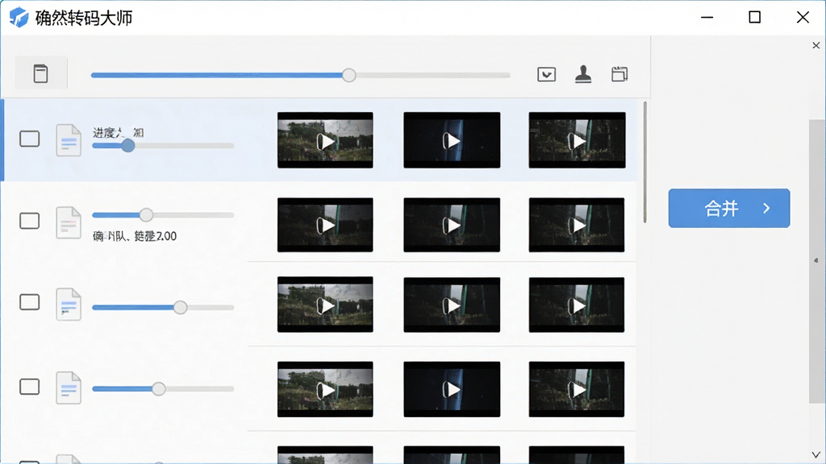Check the checkbox in the fourth row

point(30,387)
